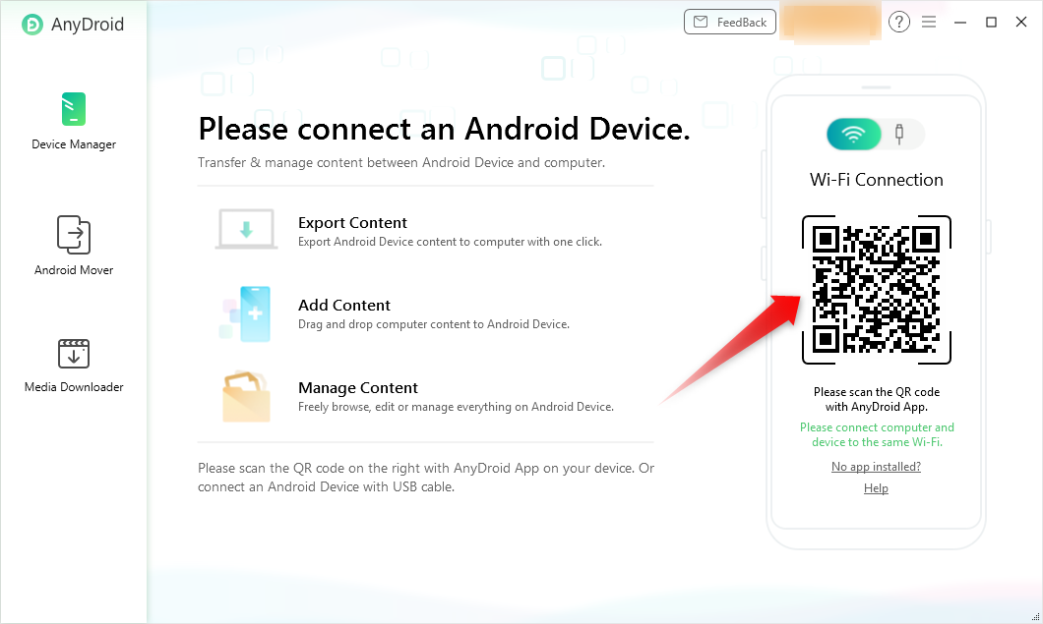
Task: Open the Manage Content folder icon
Action: pyautogui.click(x=245, y=394)
